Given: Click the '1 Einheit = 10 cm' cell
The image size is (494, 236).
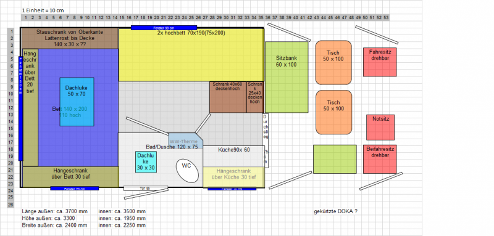Looking at the screenshot, I should (43, 10).
